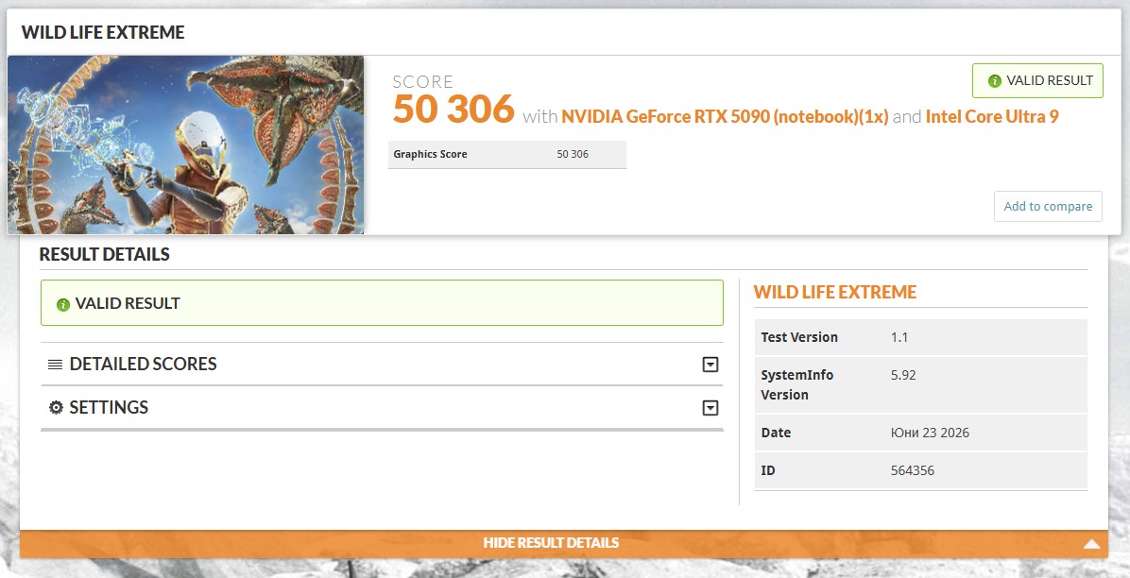Click the Date value Юни 23 2026

[930, 433]
